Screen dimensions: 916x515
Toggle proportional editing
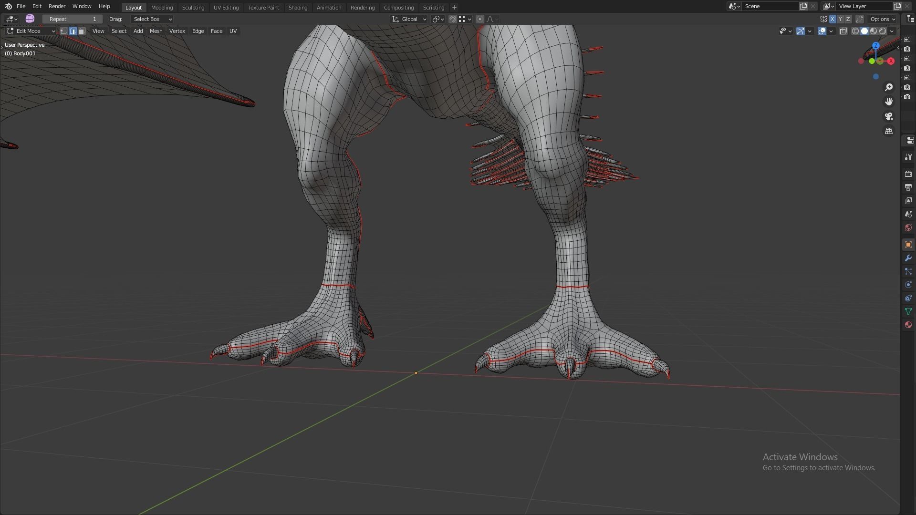(480, 19)
